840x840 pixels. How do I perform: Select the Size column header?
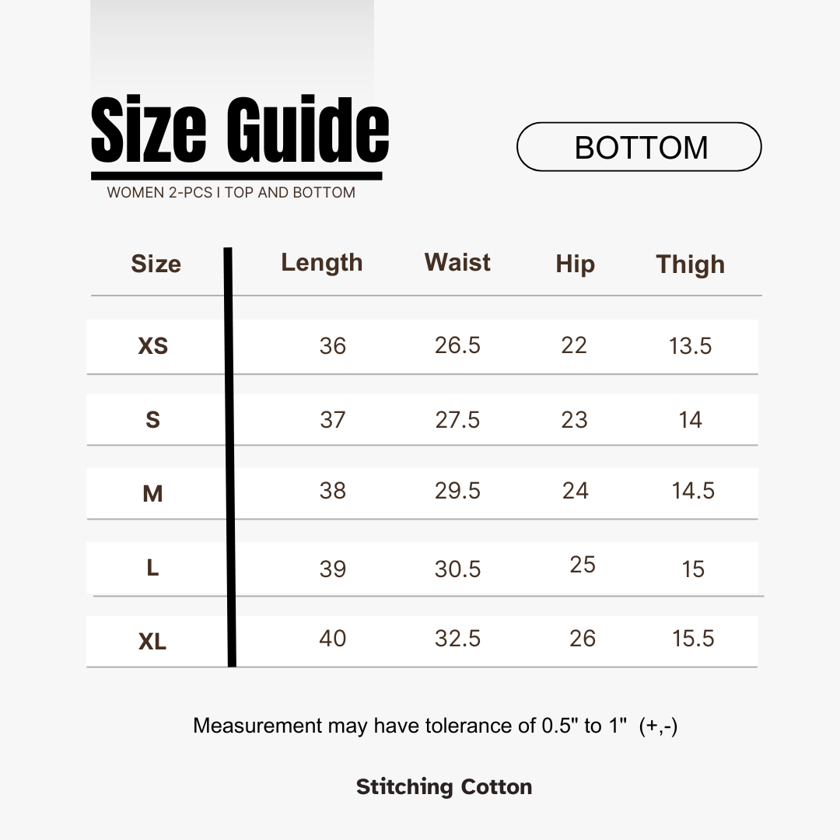pos(156,264)
